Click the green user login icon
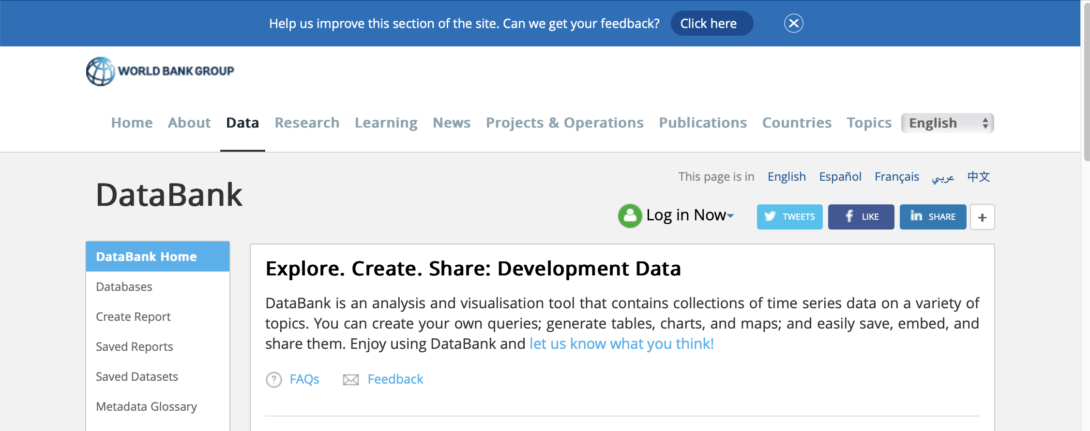The height and width of the screenshot is (431, 1090). [x=630, y=215]
